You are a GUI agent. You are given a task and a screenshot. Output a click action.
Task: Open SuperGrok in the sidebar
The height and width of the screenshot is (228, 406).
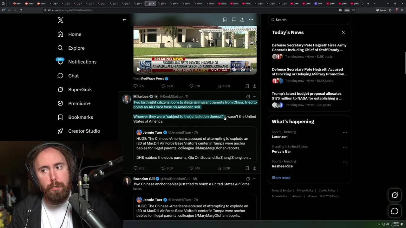(75, 90)
